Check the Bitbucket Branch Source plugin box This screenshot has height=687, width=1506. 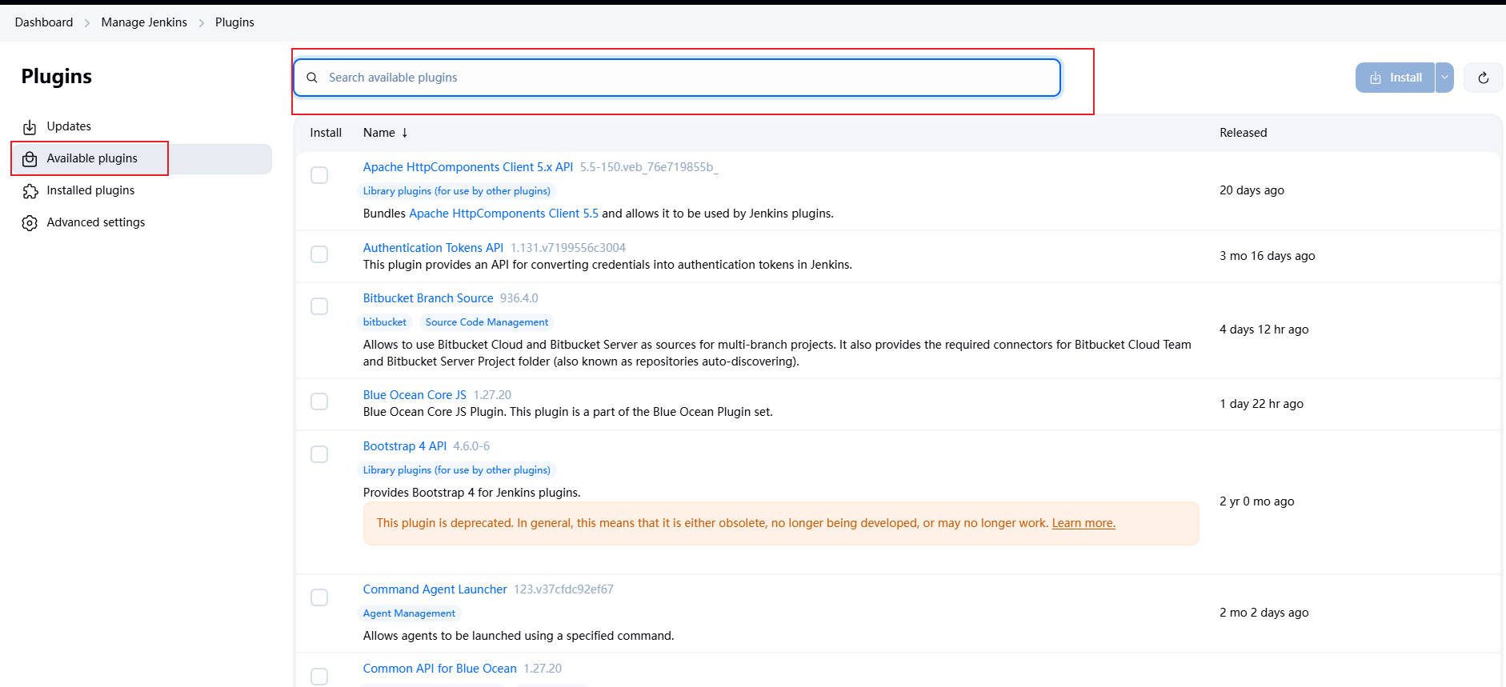click(319, 306)
